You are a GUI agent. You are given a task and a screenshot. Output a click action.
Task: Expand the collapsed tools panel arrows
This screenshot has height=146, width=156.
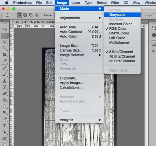(2, 21)
